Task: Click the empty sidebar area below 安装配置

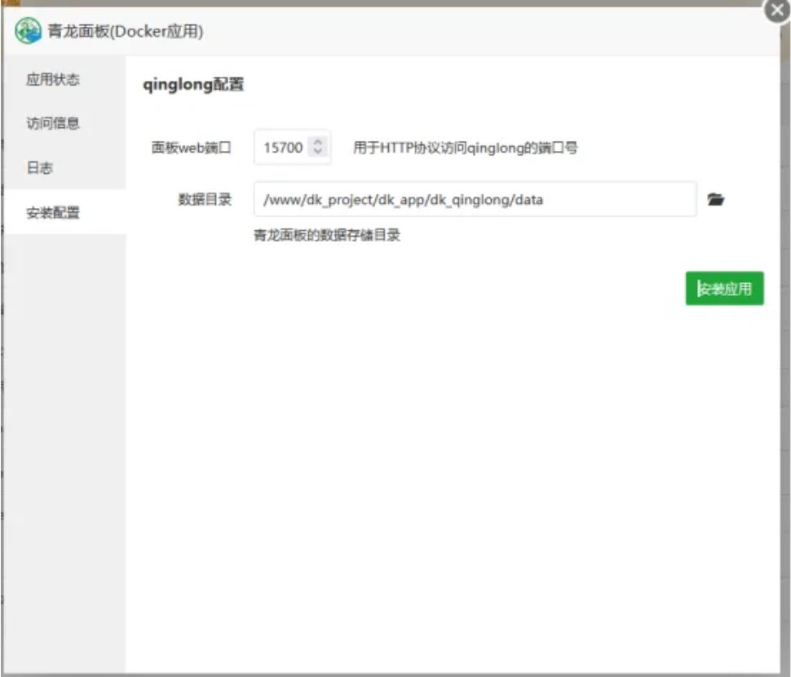Action: tap(64, 449)
